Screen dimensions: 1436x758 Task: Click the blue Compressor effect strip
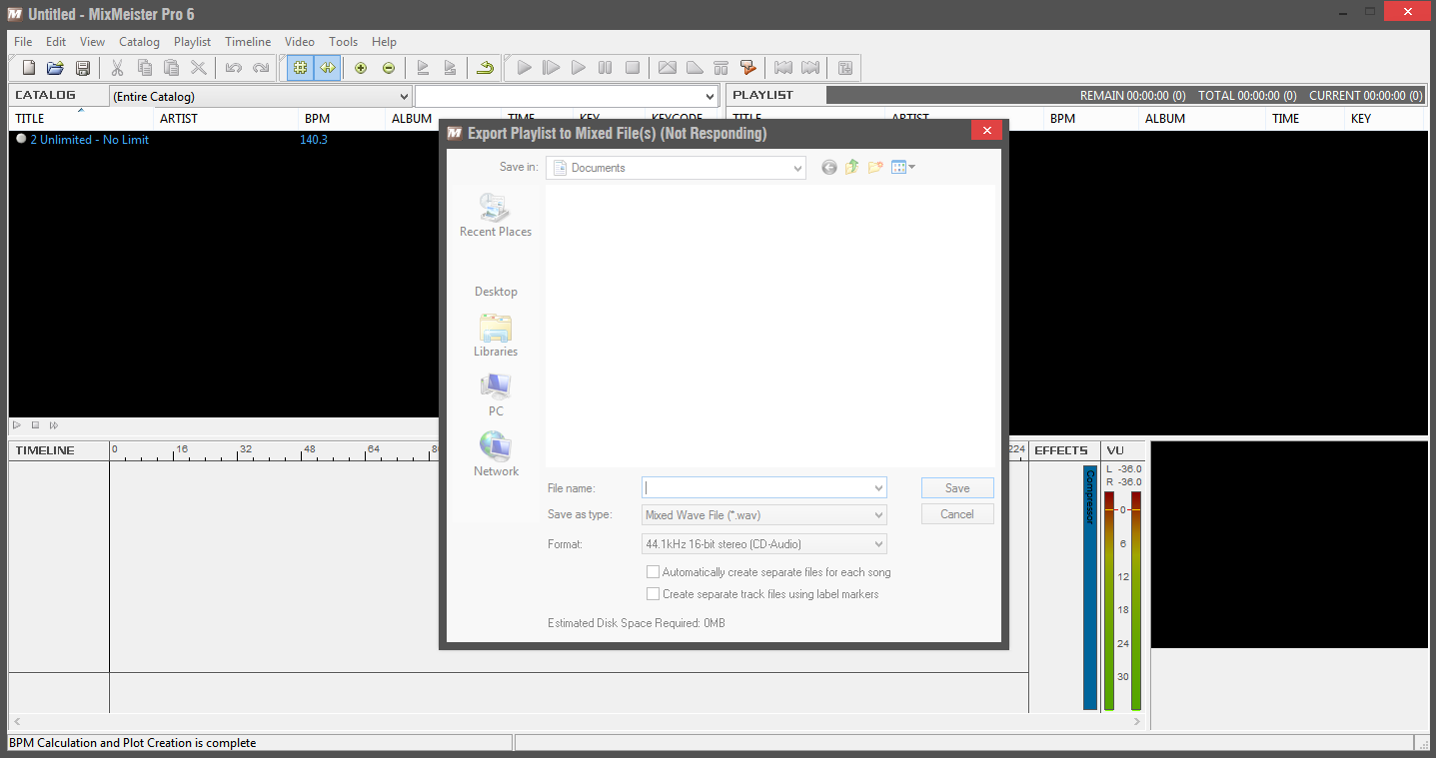(1090, 587)
